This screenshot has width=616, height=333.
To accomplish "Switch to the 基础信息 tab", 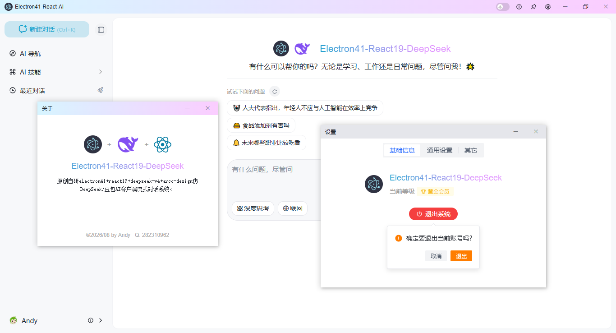I will pos(402,150).
